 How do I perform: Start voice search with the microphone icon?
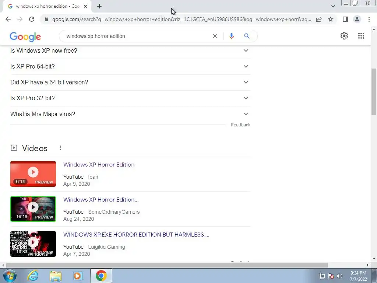point(231,36)
